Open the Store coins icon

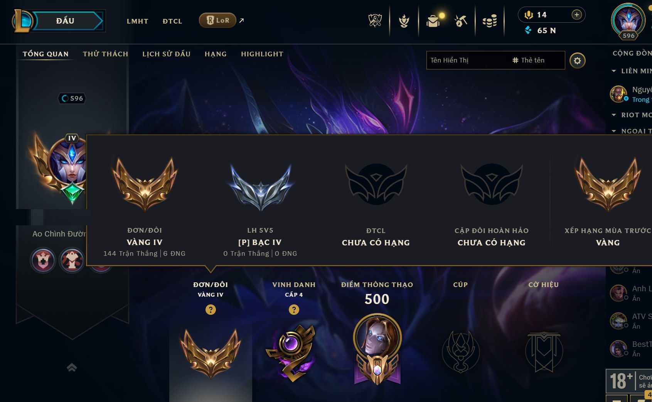click(x=490, y=21)
